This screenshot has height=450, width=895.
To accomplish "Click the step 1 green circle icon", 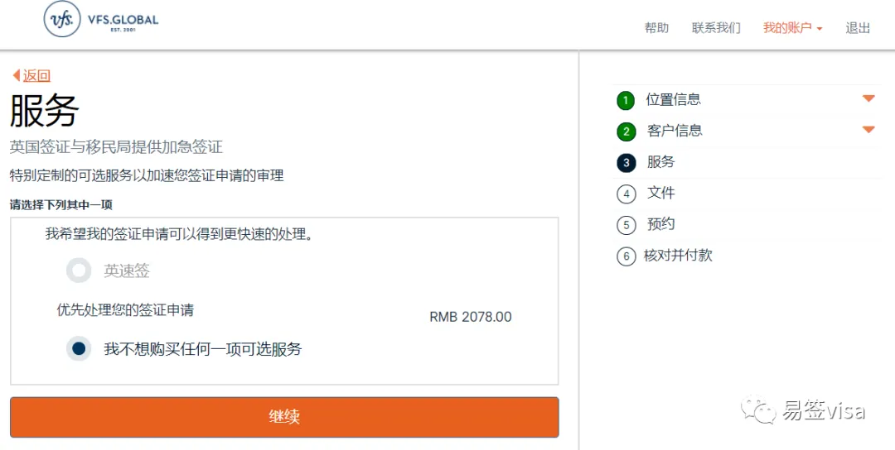I will tap(626, 101).
